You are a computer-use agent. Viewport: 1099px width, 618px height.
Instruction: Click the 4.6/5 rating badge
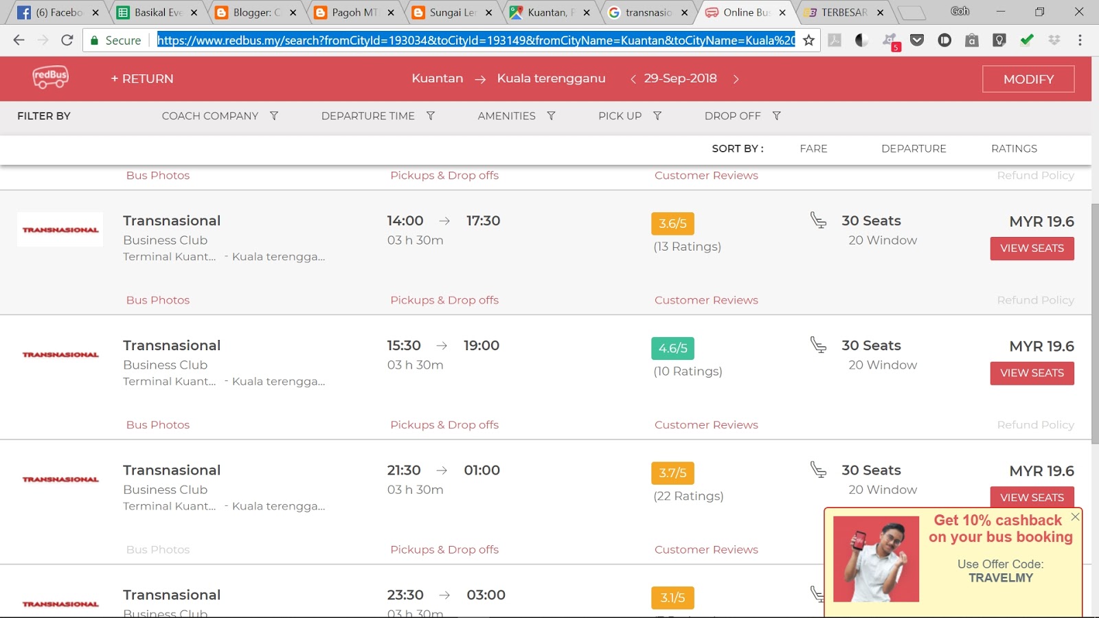point(672,348)
